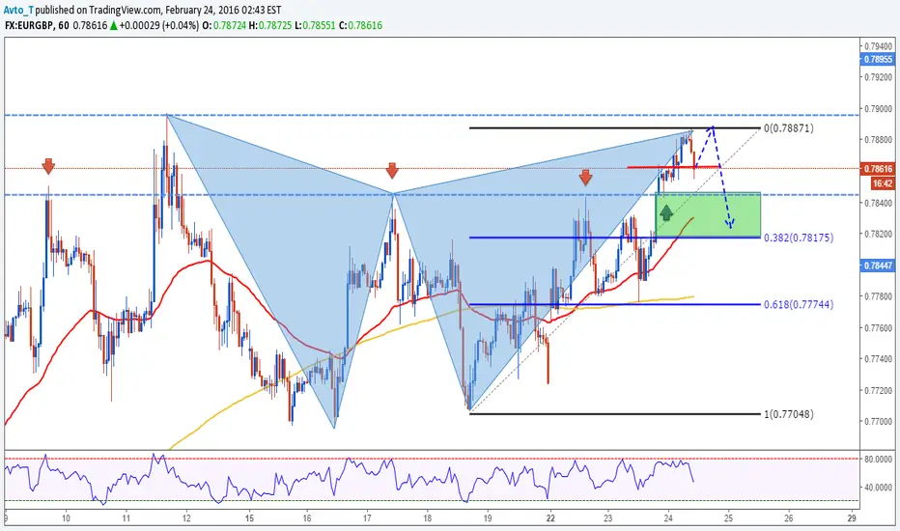This screenshot has height=531, width=900.
Task: Click date 16 on the time axis
Action: click(307, 517)
